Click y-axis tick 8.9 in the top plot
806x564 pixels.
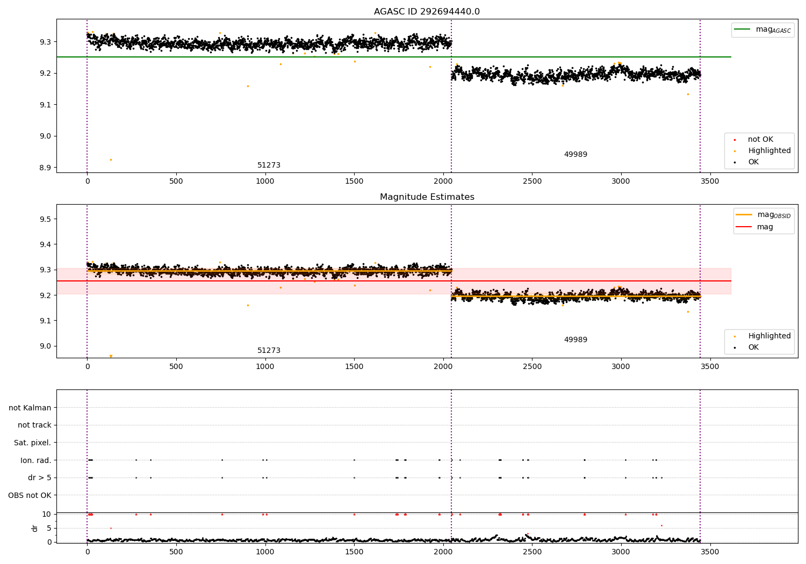(x=44, y=168)
